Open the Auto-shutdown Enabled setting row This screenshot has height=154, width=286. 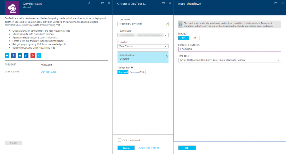(143, 57)
